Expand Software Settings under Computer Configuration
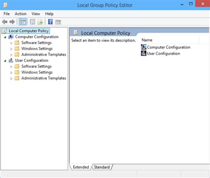The height and width of the screenshot is (178, 210). (x=12, y=43)
